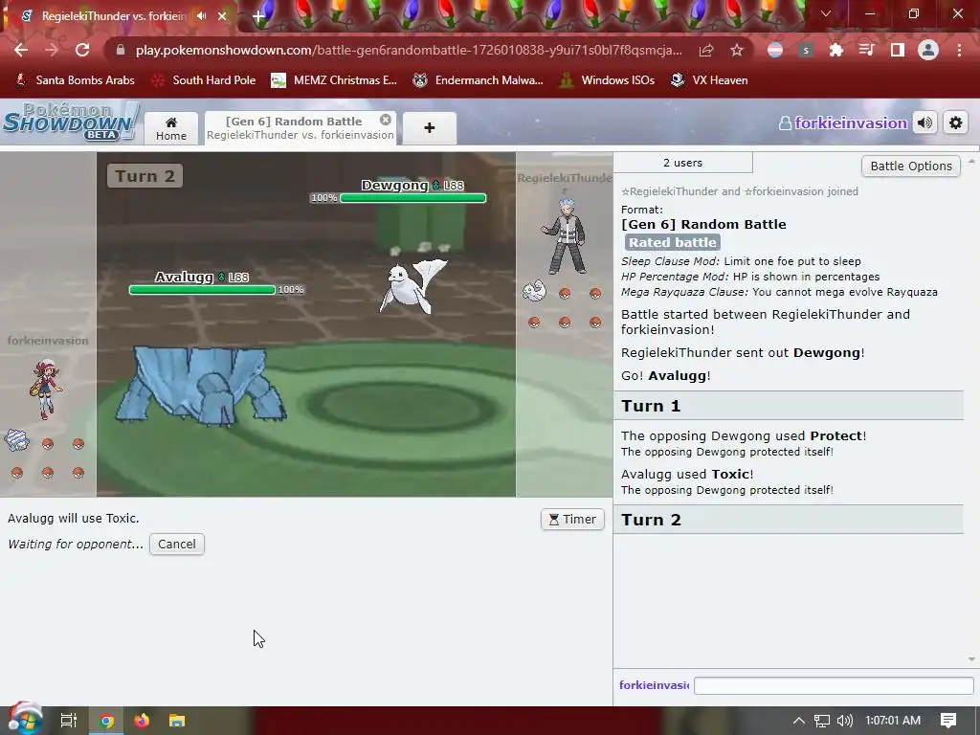980x735 pixels.
Task: Open Firefox from taskbar
Action: 142,721
